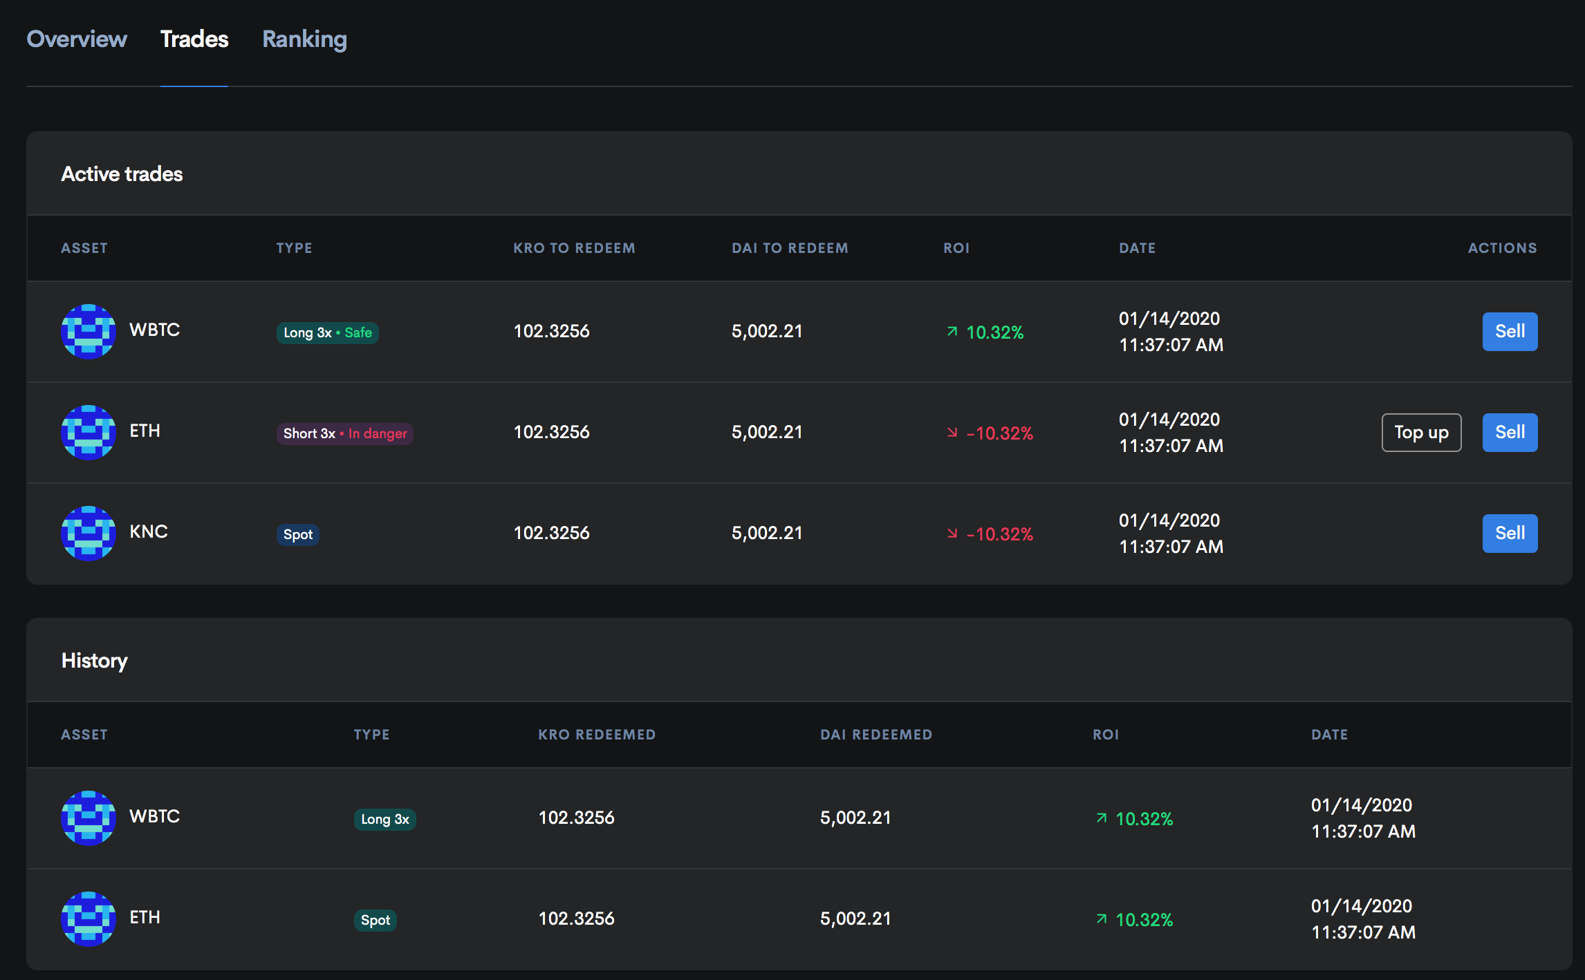Click the KNC asset name
This screenshot has width=1585, height=980.
[149, 531]
